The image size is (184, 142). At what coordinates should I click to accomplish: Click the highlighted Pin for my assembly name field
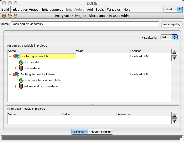click(x=48, y=56)
